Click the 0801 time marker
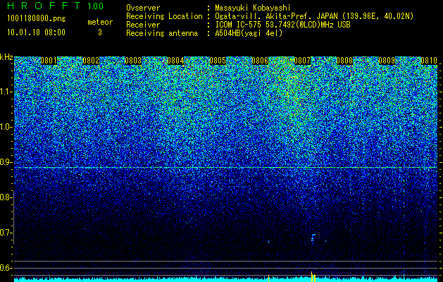The width and height of the screenshot is (443, 282). pos(49,61)
